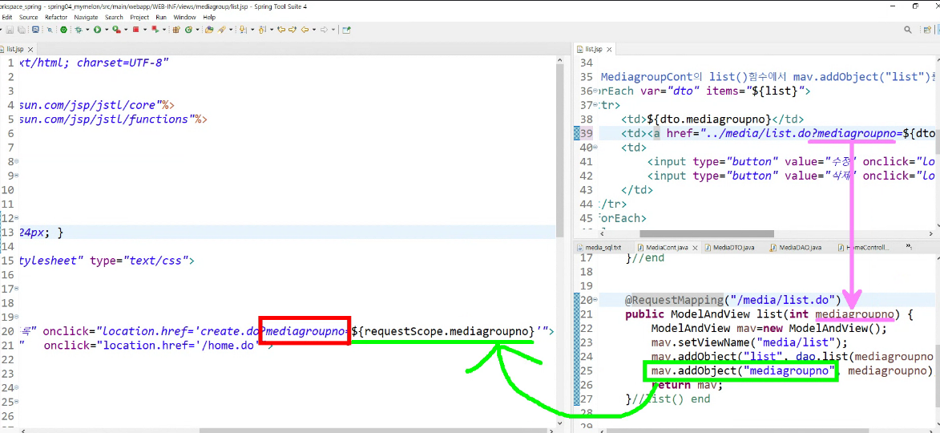Open the Search tool dropdown arrow
Image resolution: width=940 pixels, height=433 pixels.
pos(231,30)
